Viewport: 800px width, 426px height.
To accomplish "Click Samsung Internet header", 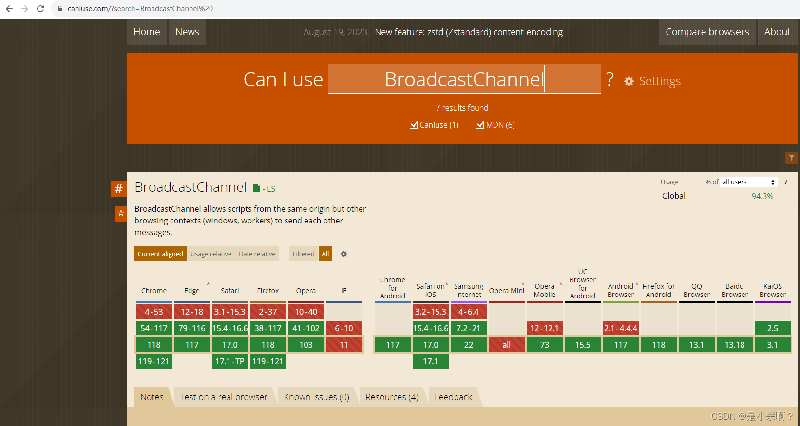I will (x=469, y=290).
